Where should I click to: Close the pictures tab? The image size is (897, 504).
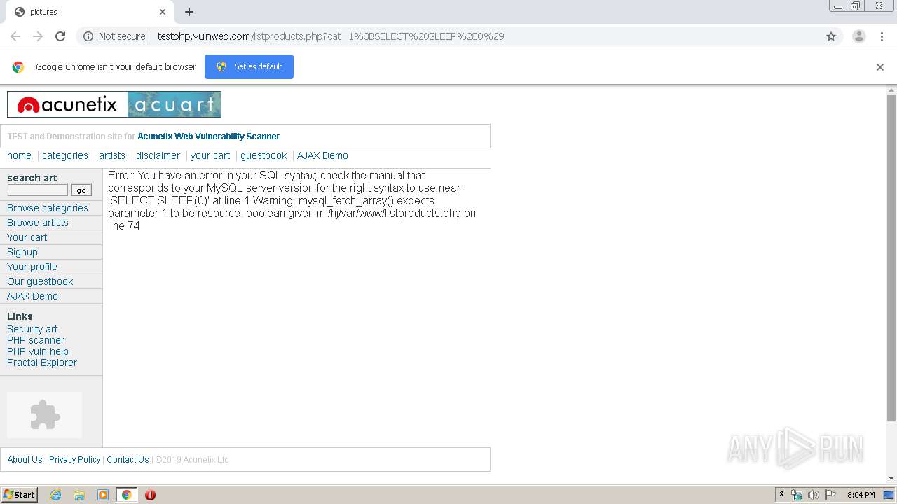[163, 12]
